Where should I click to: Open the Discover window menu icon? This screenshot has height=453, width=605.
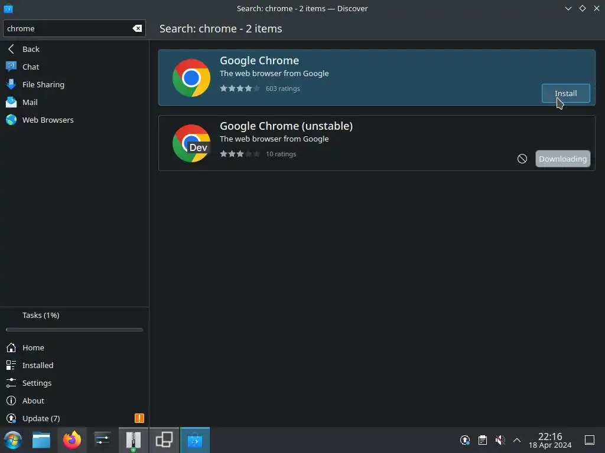click(x=8, y=8)
